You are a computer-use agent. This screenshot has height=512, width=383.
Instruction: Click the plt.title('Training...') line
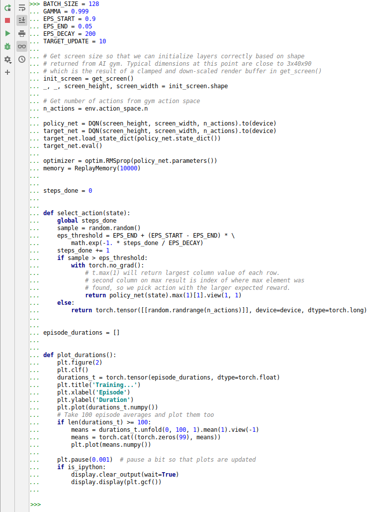[99, 385]
